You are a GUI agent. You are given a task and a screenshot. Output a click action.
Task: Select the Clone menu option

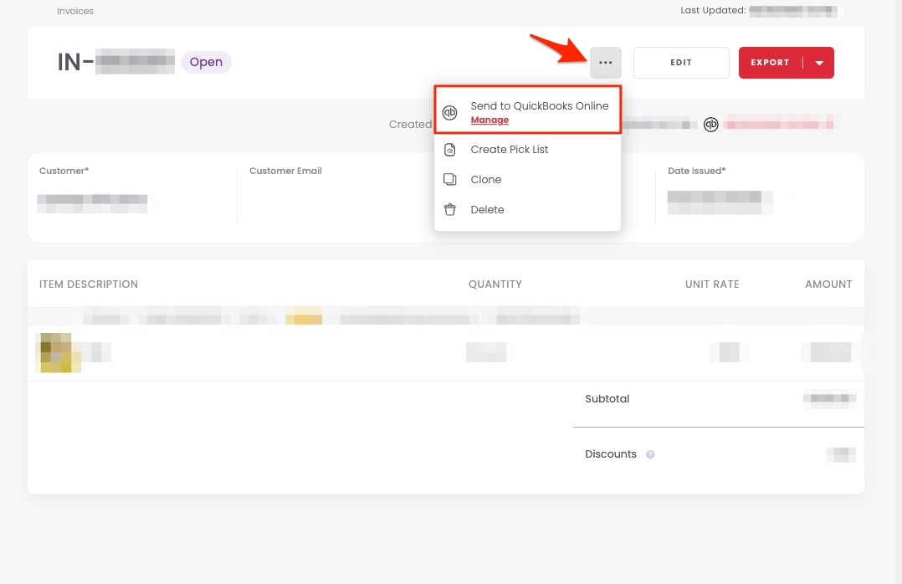(485, 180)
